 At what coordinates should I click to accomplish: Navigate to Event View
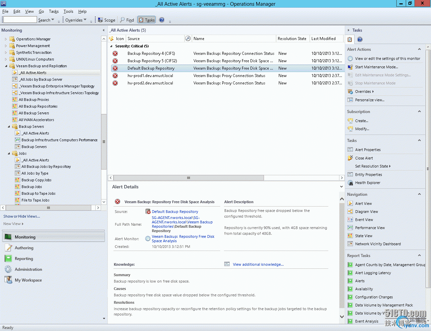pyautogui.click(x=364, y=220)
